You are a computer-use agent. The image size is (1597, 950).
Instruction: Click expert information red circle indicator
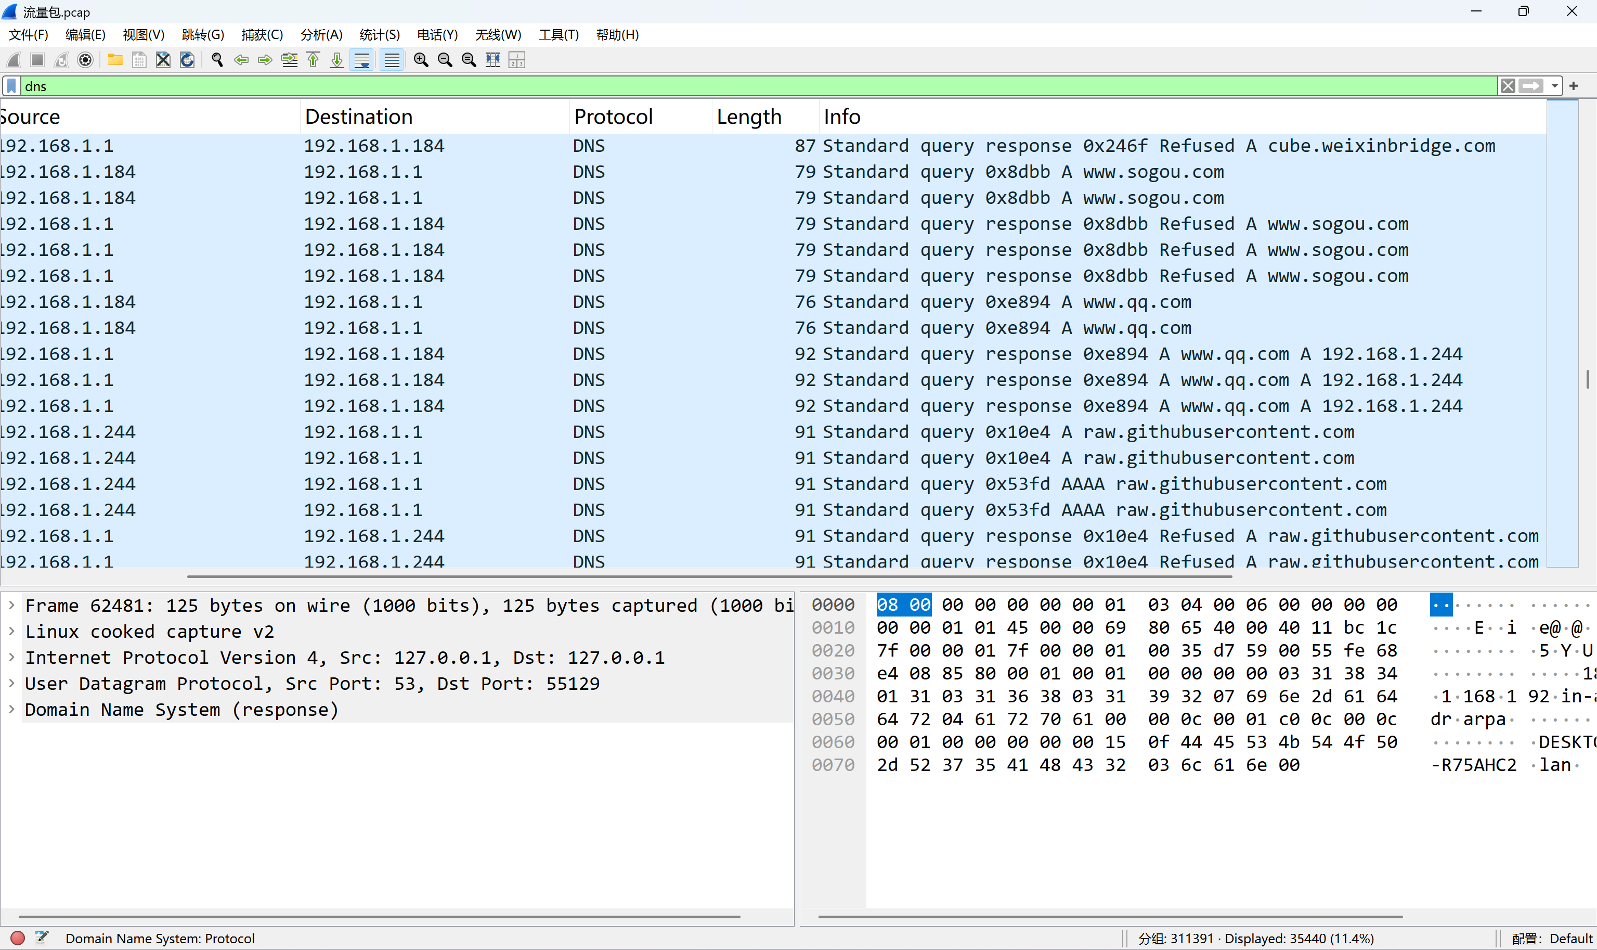point(17,938)
